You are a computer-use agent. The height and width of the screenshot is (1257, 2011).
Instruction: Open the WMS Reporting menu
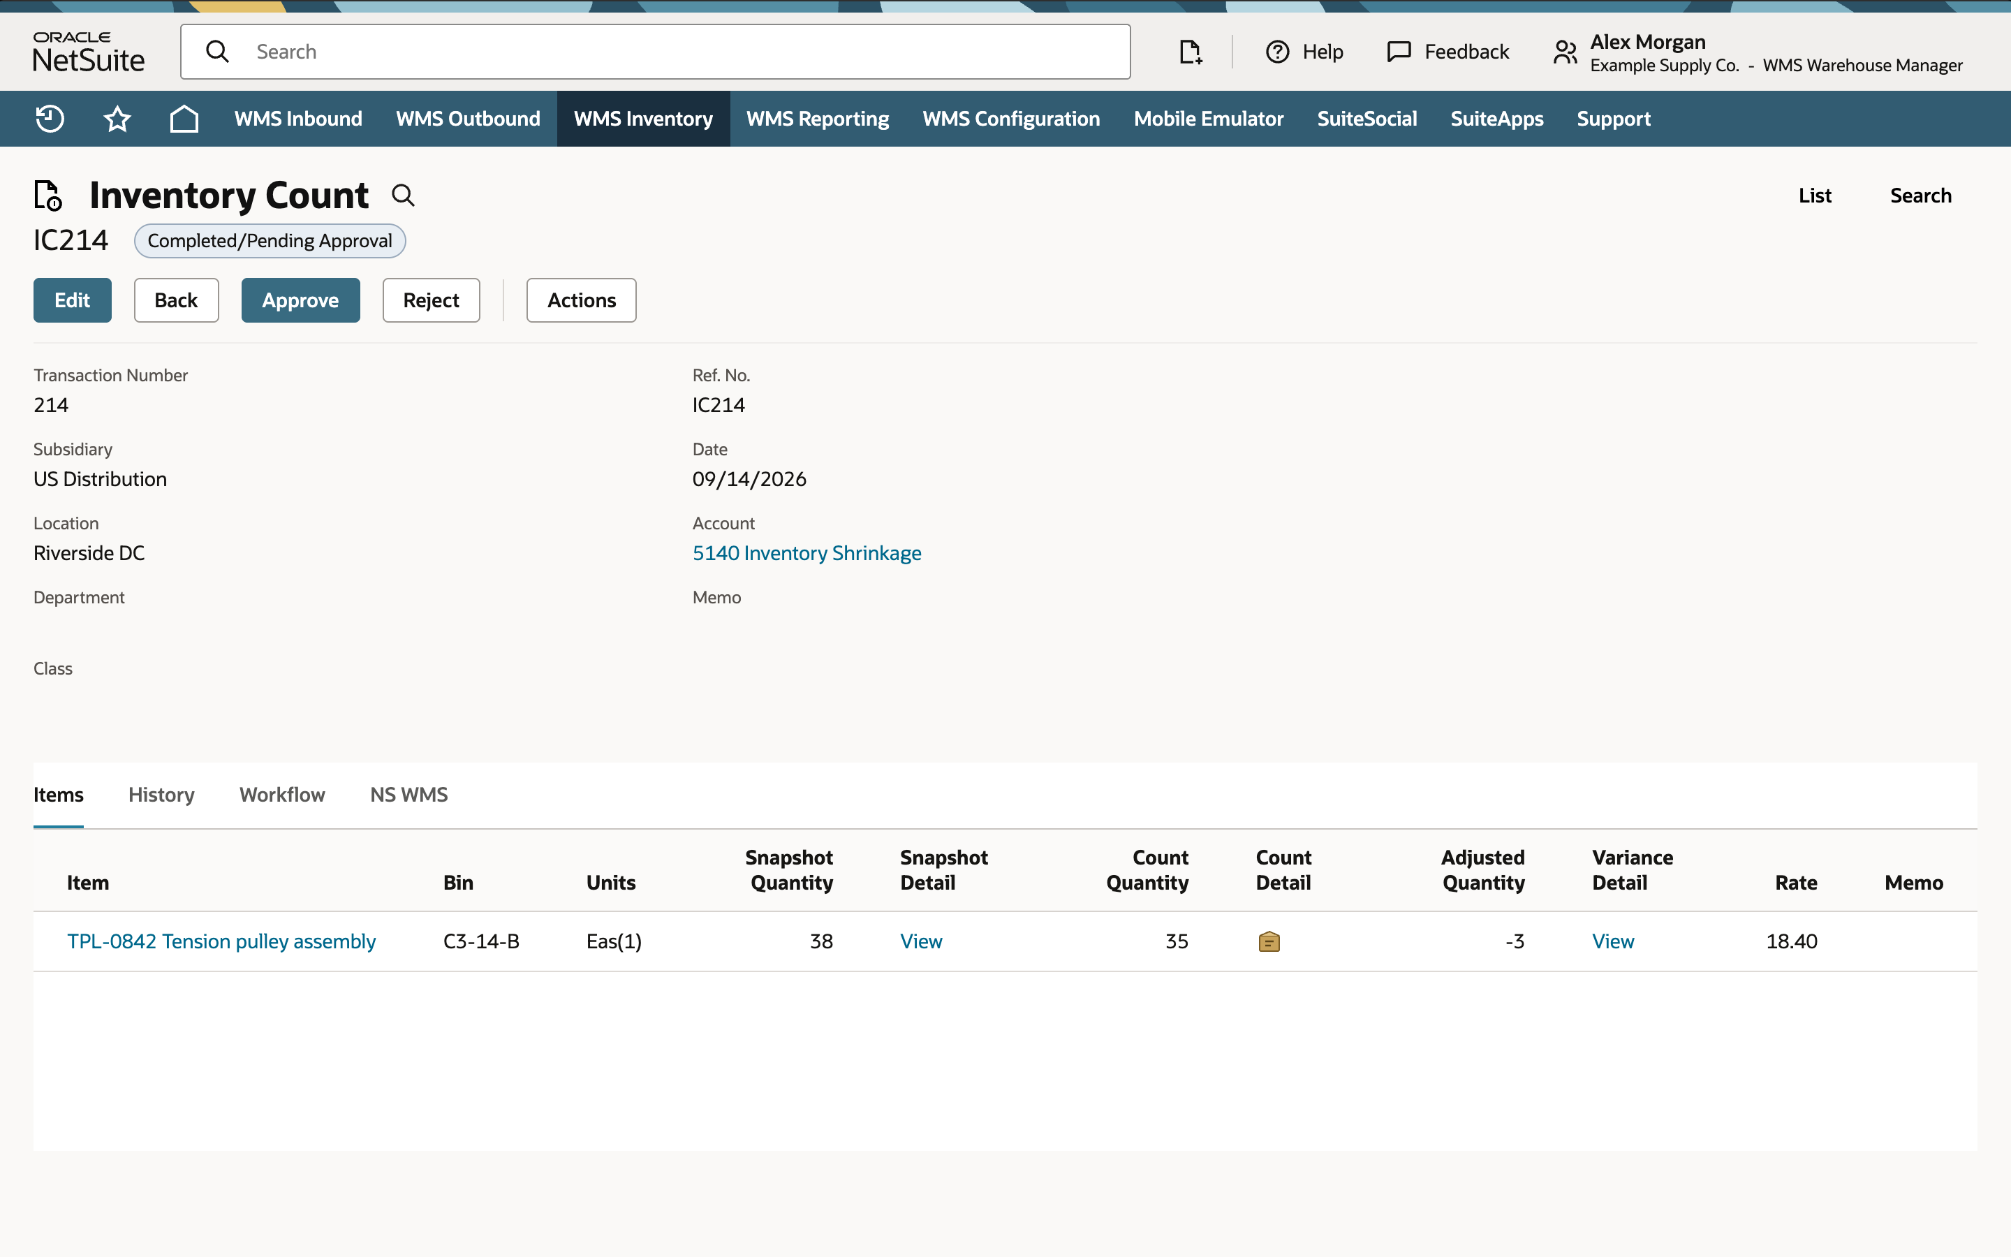click(818, 119)
